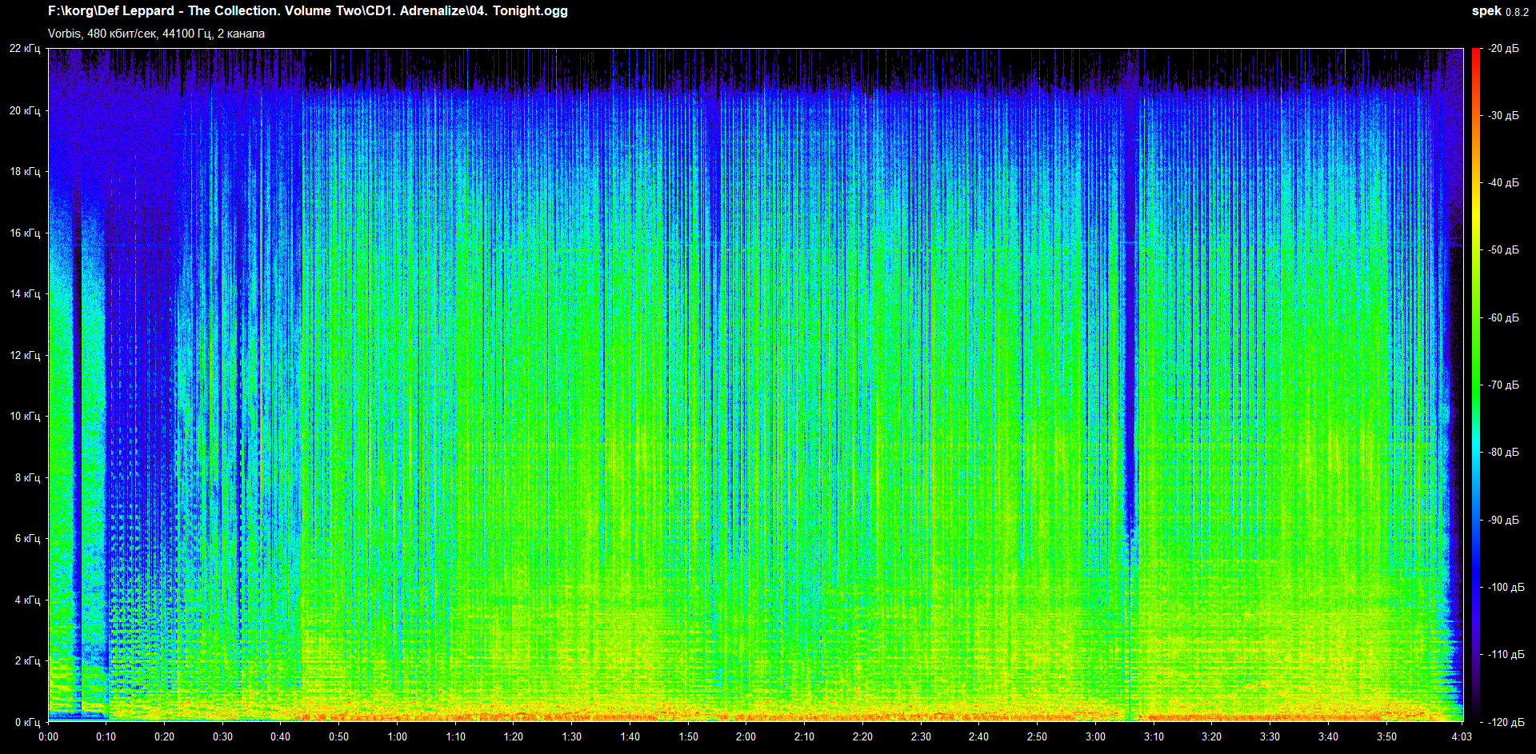Select the 0:00 mark on the time axis

[48, 736]
